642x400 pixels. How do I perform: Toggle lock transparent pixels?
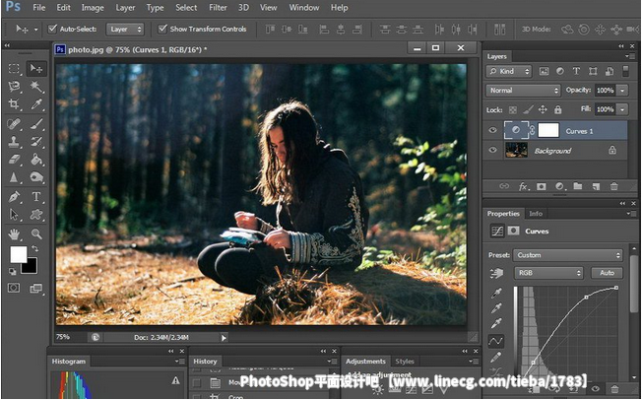coord(513,109)
